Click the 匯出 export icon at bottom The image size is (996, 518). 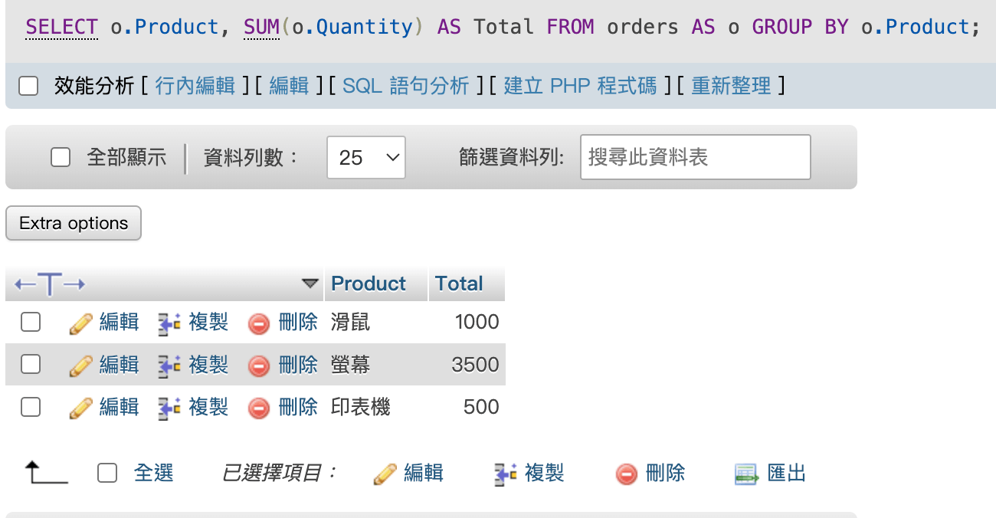(x=746, y=474)
